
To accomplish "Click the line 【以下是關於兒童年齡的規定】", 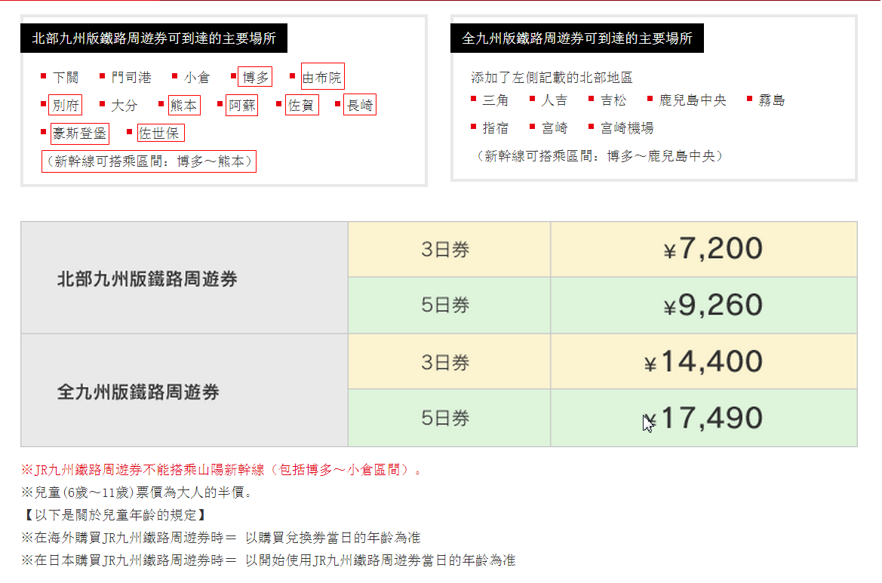I will pyautogui.click(x=115, y=515).
